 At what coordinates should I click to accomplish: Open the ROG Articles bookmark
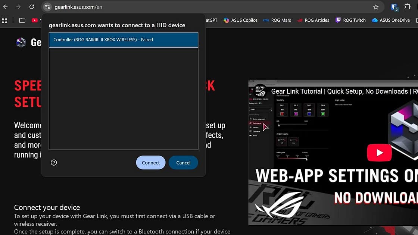point(313,20)
